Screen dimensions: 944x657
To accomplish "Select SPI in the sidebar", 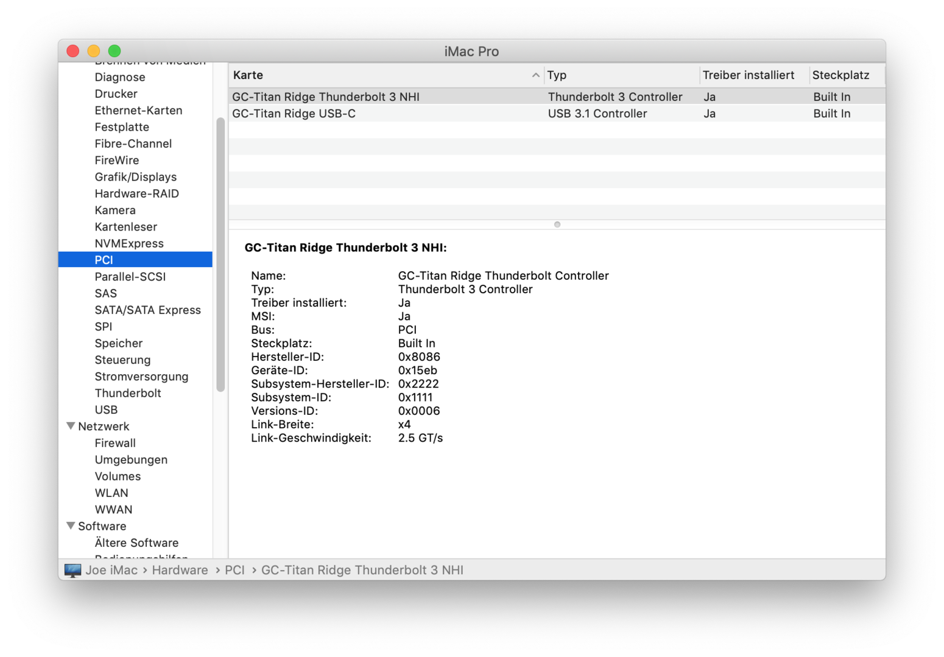I will click(103, 327).
